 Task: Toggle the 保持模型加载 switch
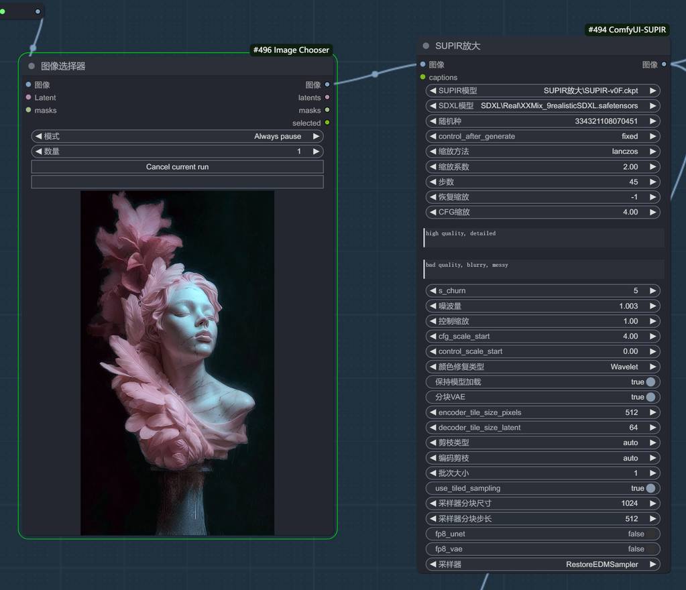(x=650, y=382)
